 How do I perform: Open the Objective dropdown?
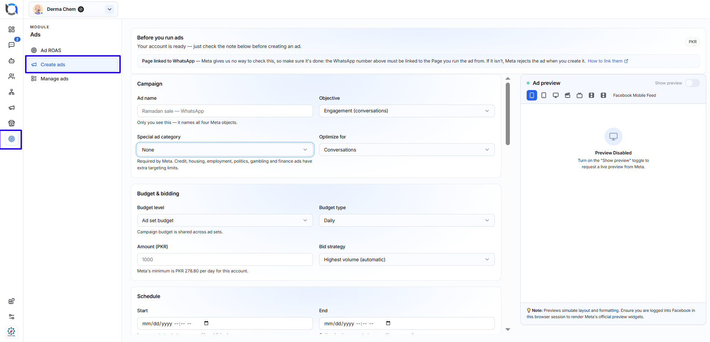(x=407, y=111)
